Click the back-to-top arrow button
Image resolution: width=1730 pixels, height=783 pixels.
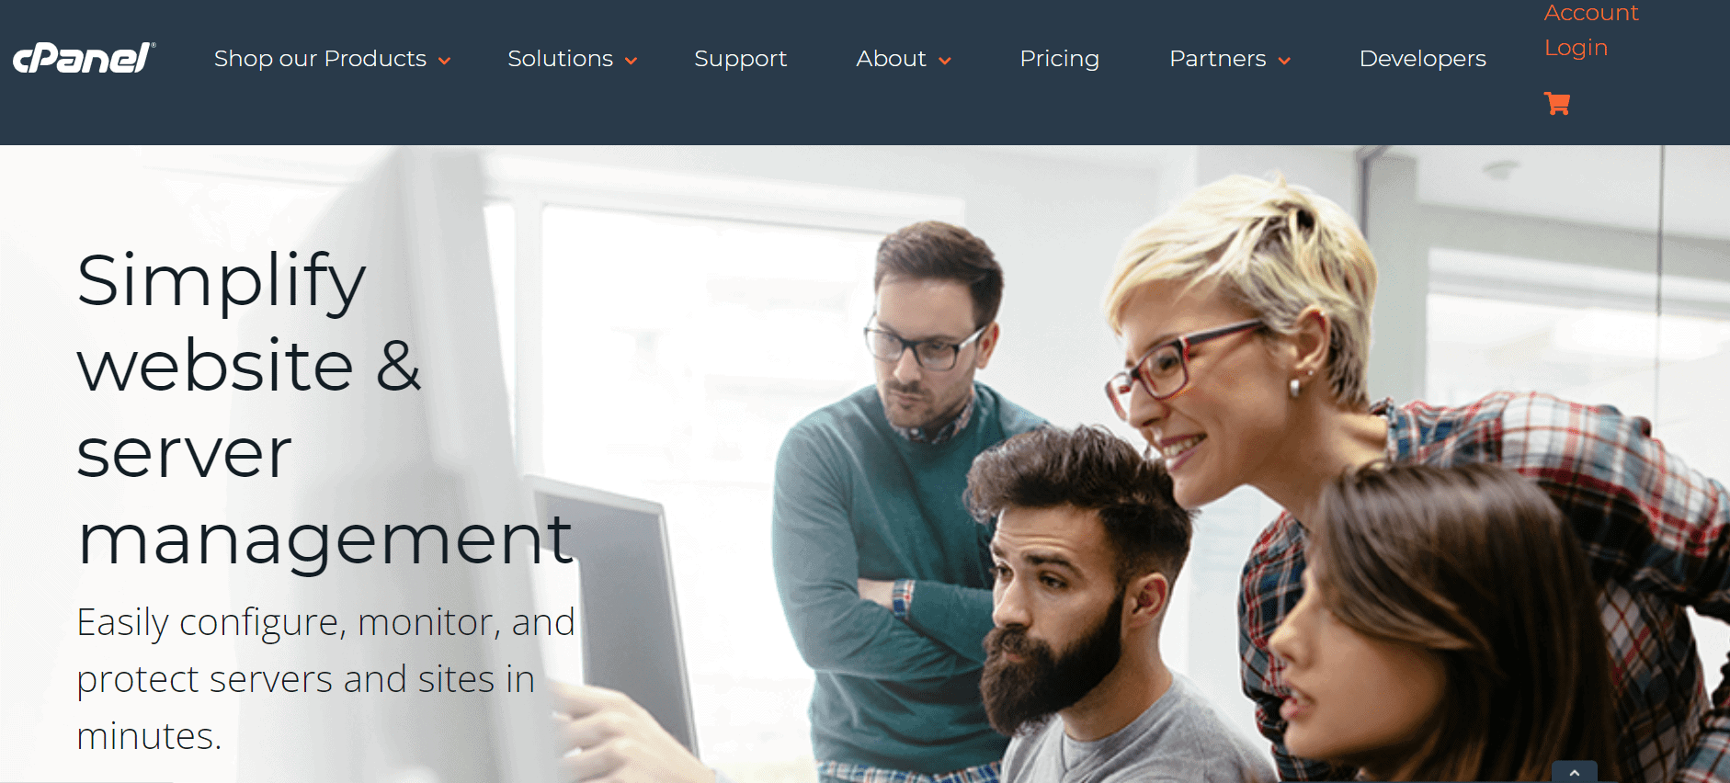pos(1574,772)
